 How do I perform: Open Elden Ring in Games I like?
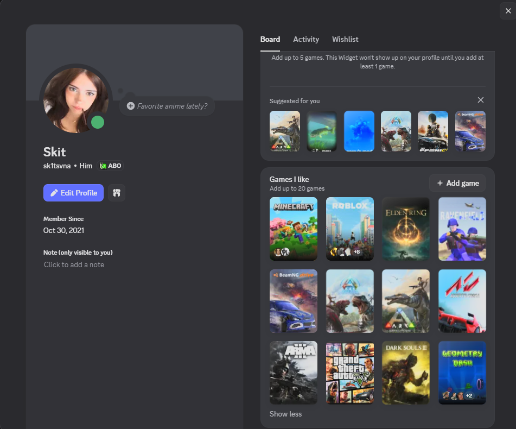coord(406,229)
